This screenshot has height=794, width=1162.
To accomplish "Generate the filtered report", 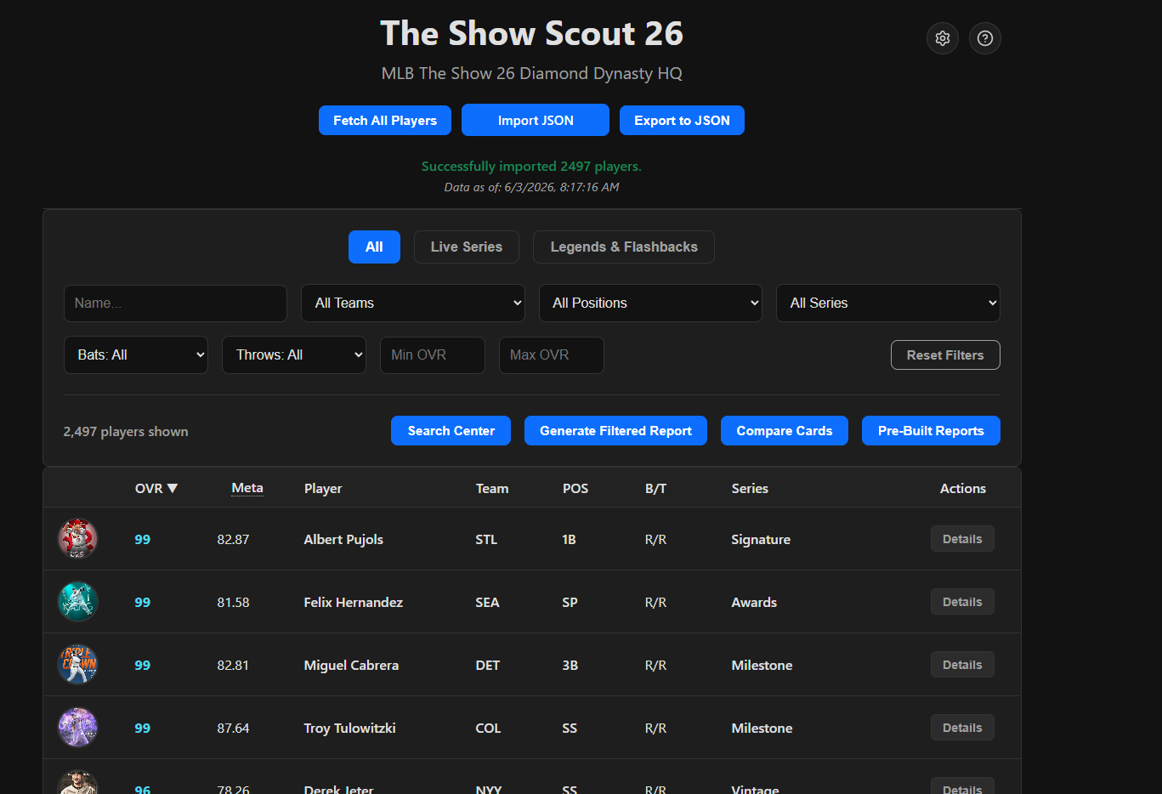I will (x=615, y=431).
